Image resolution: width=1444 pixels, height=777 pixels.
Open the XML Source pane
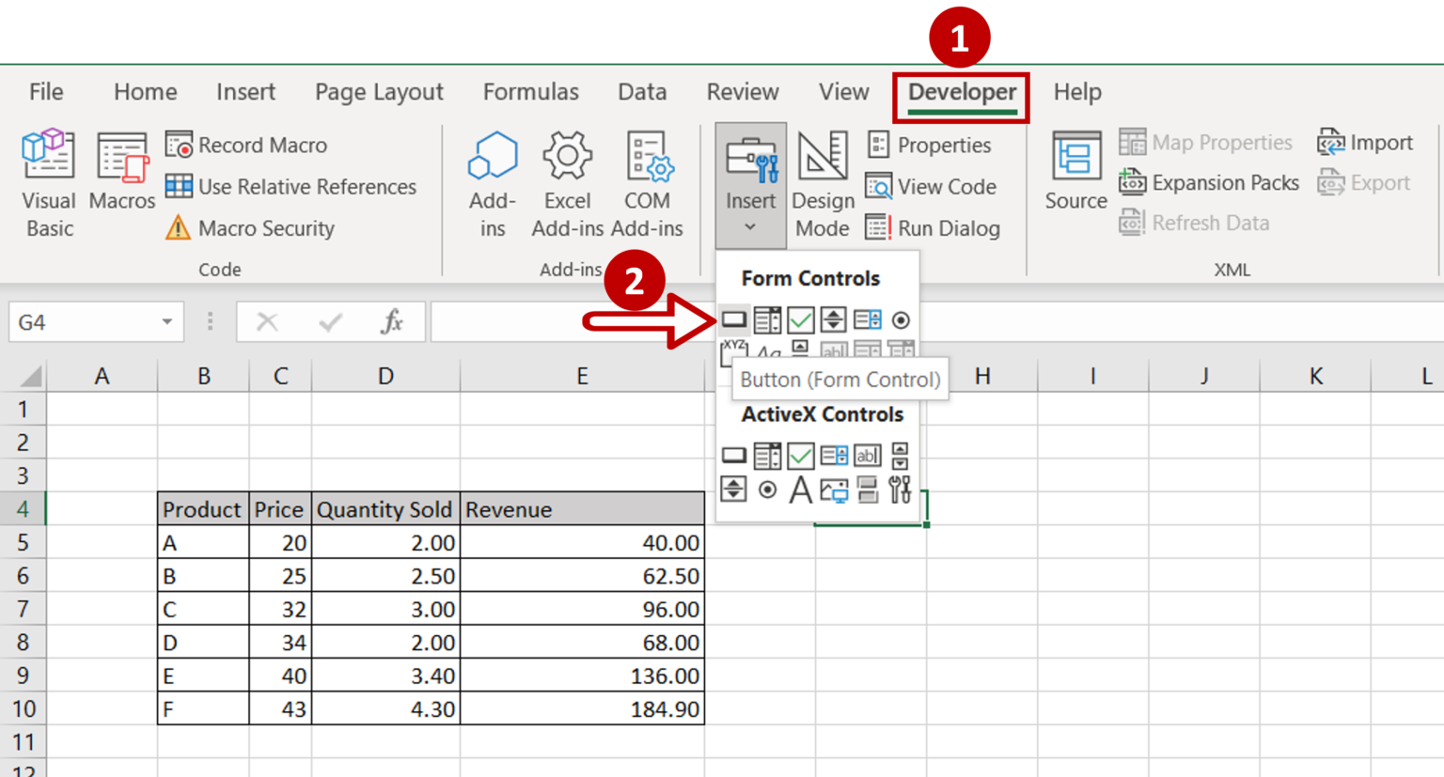pos(1076,172)
